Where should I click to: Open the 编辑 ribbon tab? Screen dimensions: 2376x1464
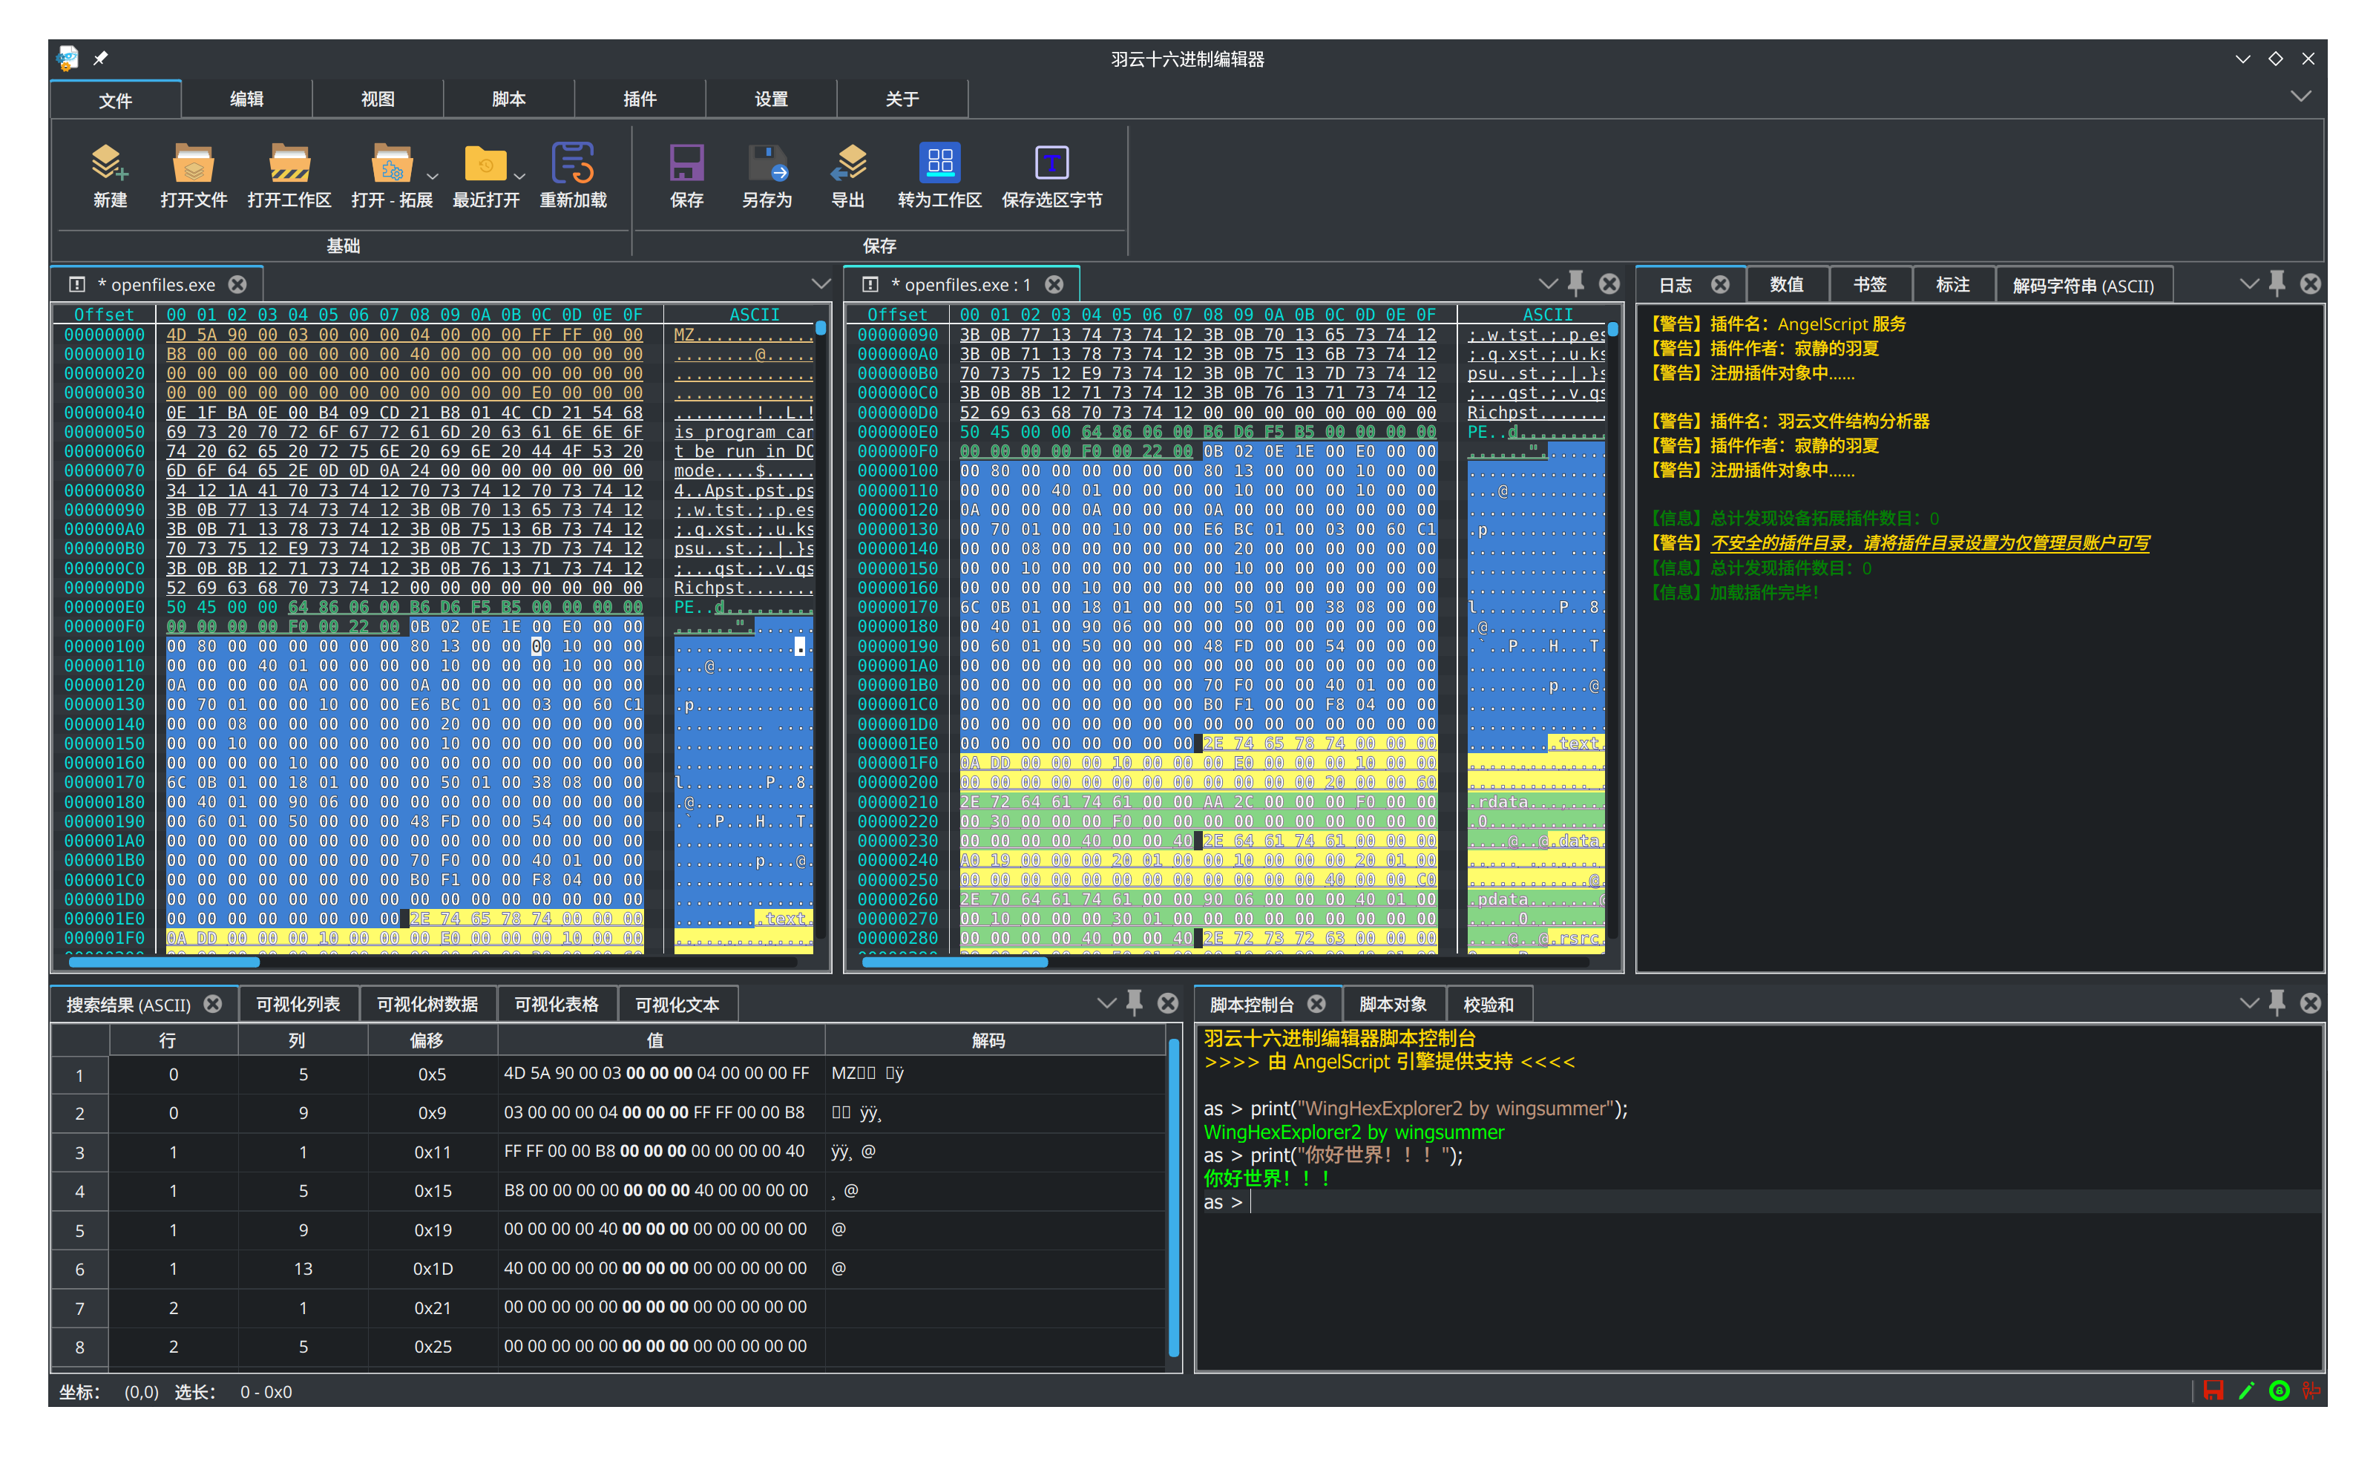246,99
